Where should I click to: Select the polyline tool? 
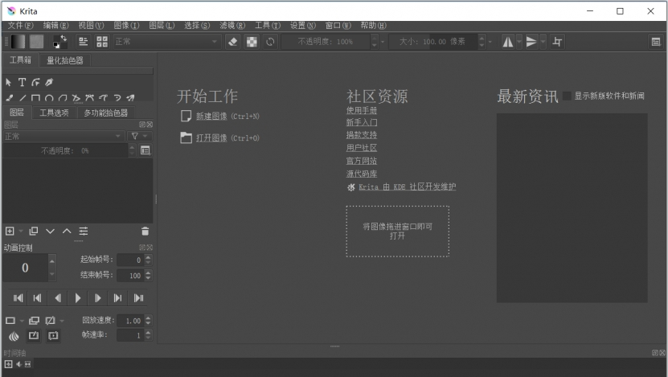tap(76, 98)
